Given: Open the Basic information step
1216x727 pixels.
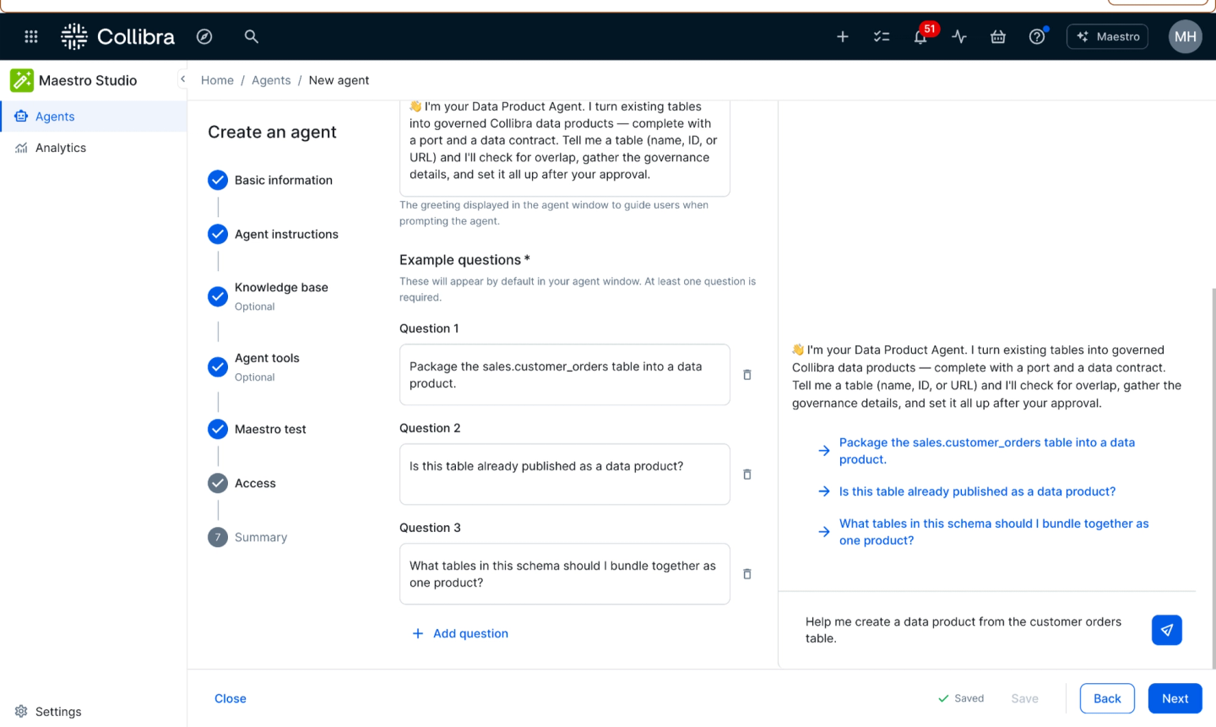Looking at the screenshot, I should click(x=270, y=180).
